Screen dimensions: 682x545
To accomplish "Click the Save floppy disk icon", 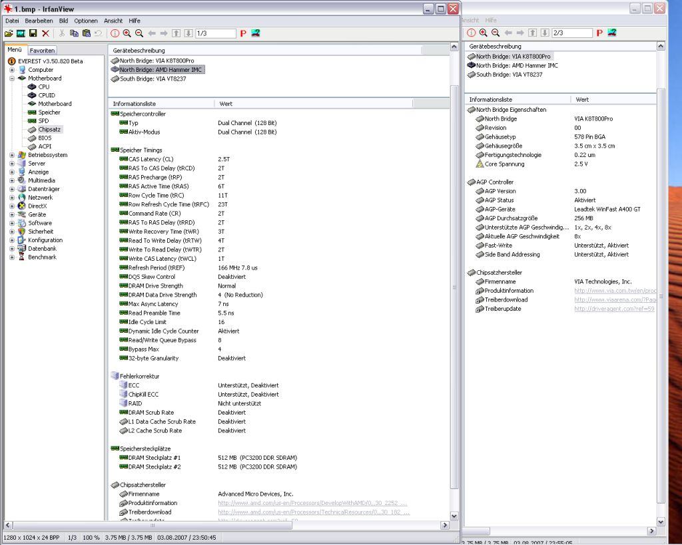I will point(33,33).
